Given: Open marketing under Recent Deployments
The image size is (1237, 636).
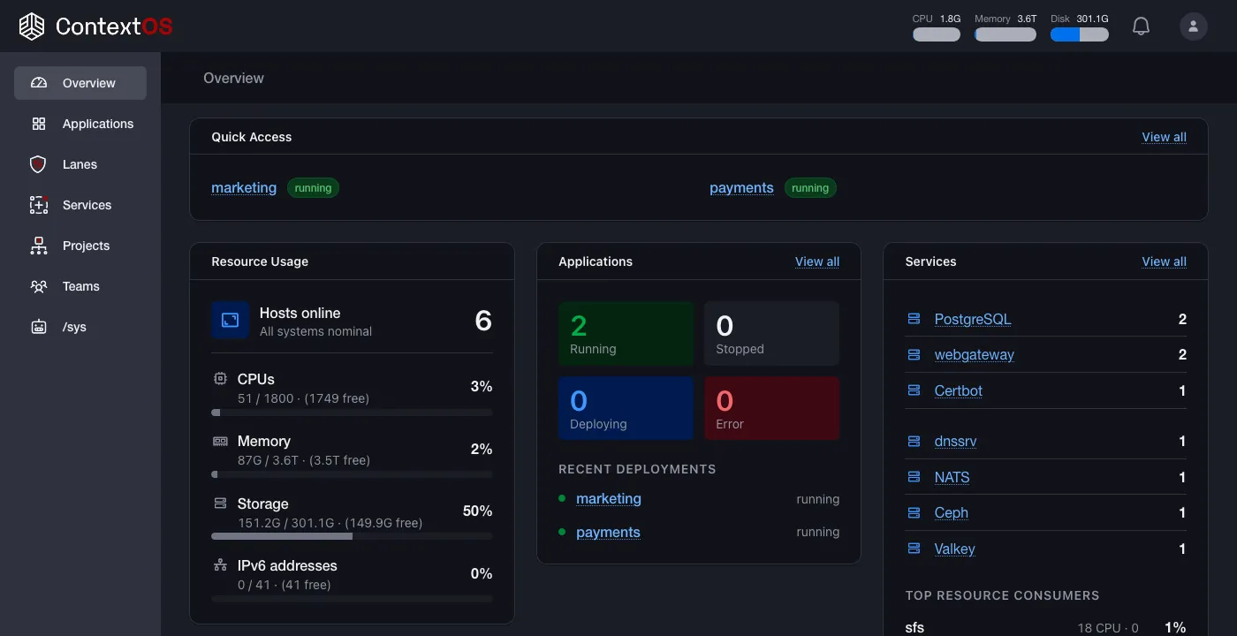Looking at the screenshot, I should [x=609, y=498].
